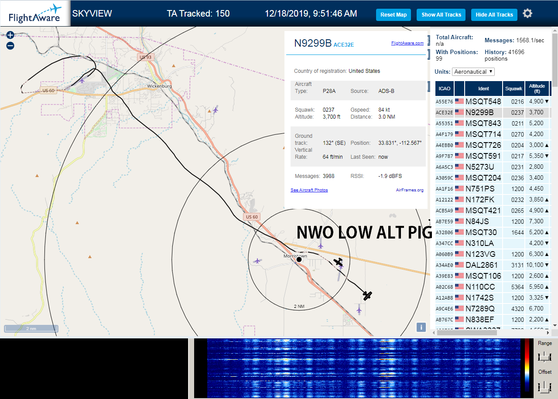Screen dimensions: 558x399
Task: Adjust the Range slider on the waterfall display
Action: click(544, 357)
